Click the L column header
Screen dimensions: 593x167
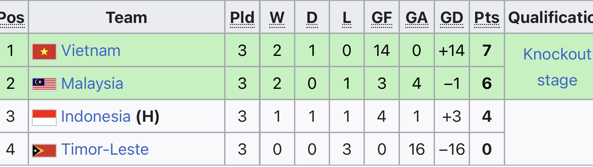[347, 18]
